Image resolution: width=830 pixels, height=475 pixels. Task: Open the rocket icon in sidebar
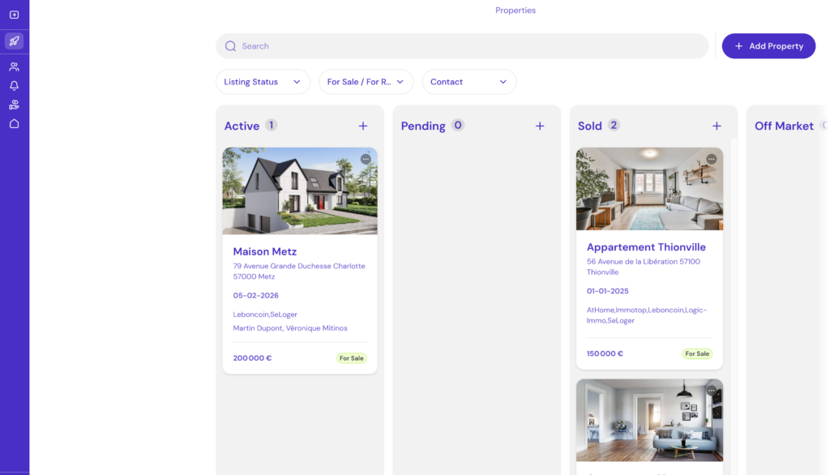(14, 41)
